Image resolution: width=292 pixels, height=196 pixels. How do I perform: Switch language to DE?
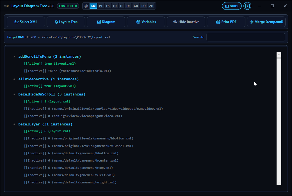(x=128, y=6)
